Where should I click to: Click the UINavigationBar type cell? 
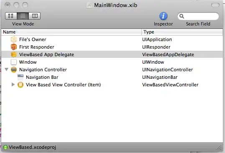[160, 77]
